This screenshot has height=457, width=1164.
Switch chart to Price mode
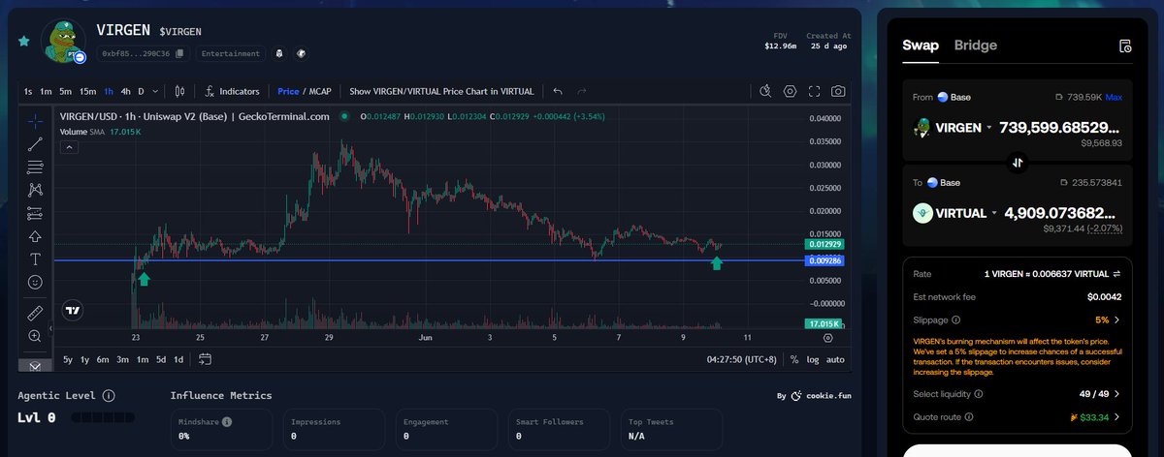coord(288,91)
